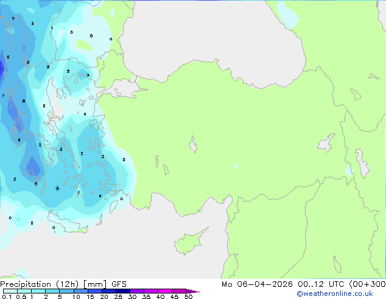This screenshot has height=299, width=386.
Task: Click the 'Precipitation (12h)' title text
Action: pyautogui.click(x=40, y=284)
